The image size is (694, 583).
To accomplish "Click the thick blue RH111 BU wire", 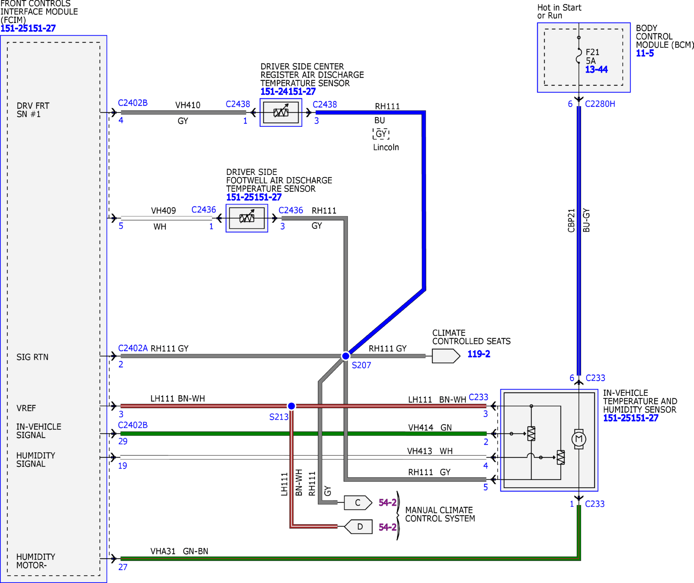I will (424, 201).
